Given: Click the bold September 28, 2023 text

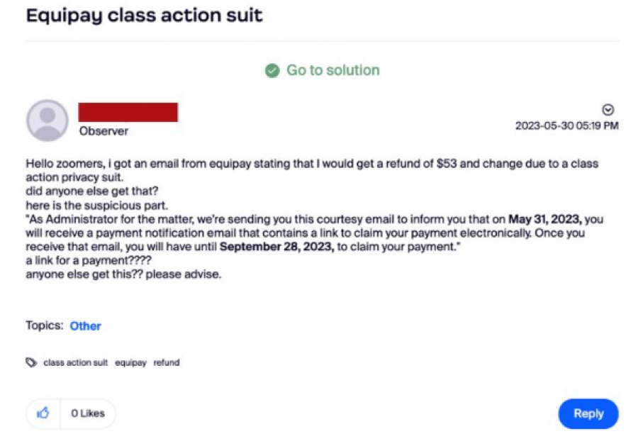Looking at the screenshot, I should pos(276,247).
